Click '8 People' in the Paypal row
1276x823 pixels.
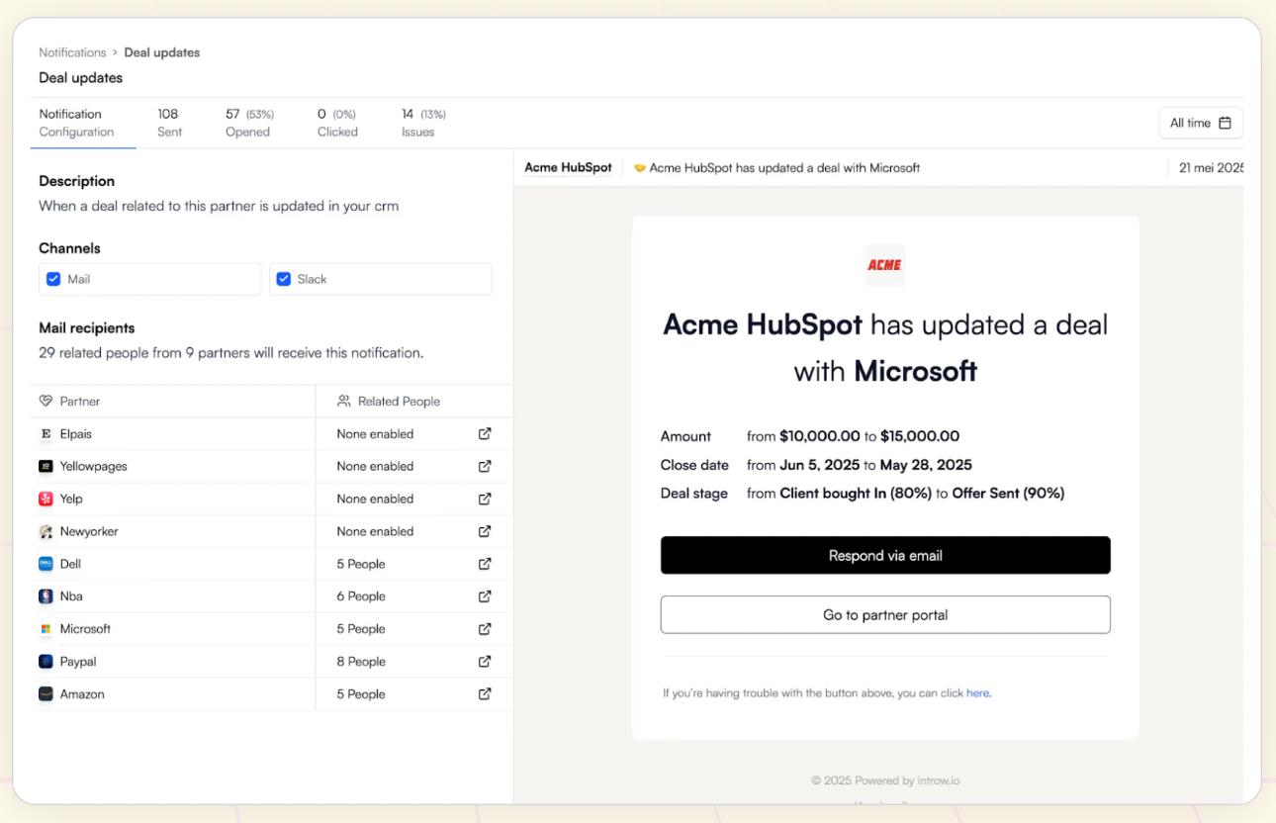pos(361,662)
